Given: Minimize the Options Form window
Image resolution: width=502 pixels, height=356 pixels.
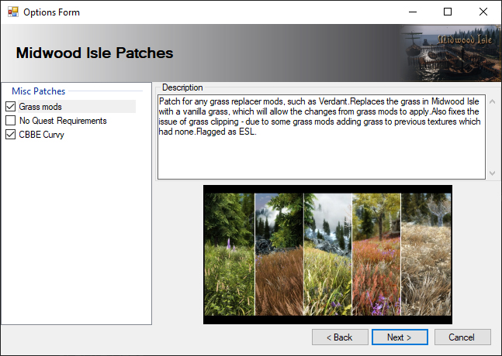Looking at the screenshot, I should point(413,12).
